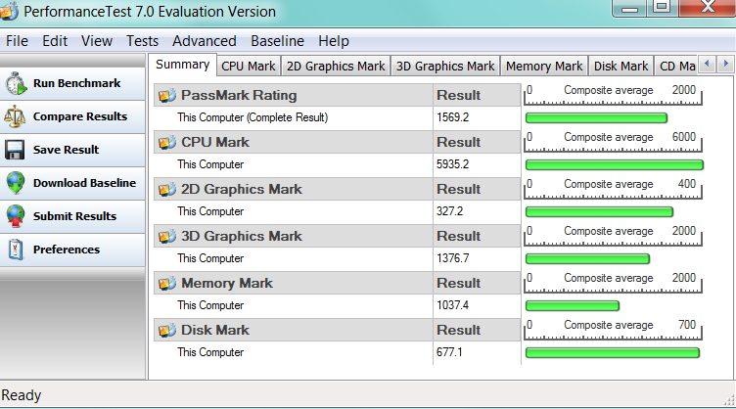Open the View menu
736x409 pixels.
pyautogui.click(x=97, y=41)
